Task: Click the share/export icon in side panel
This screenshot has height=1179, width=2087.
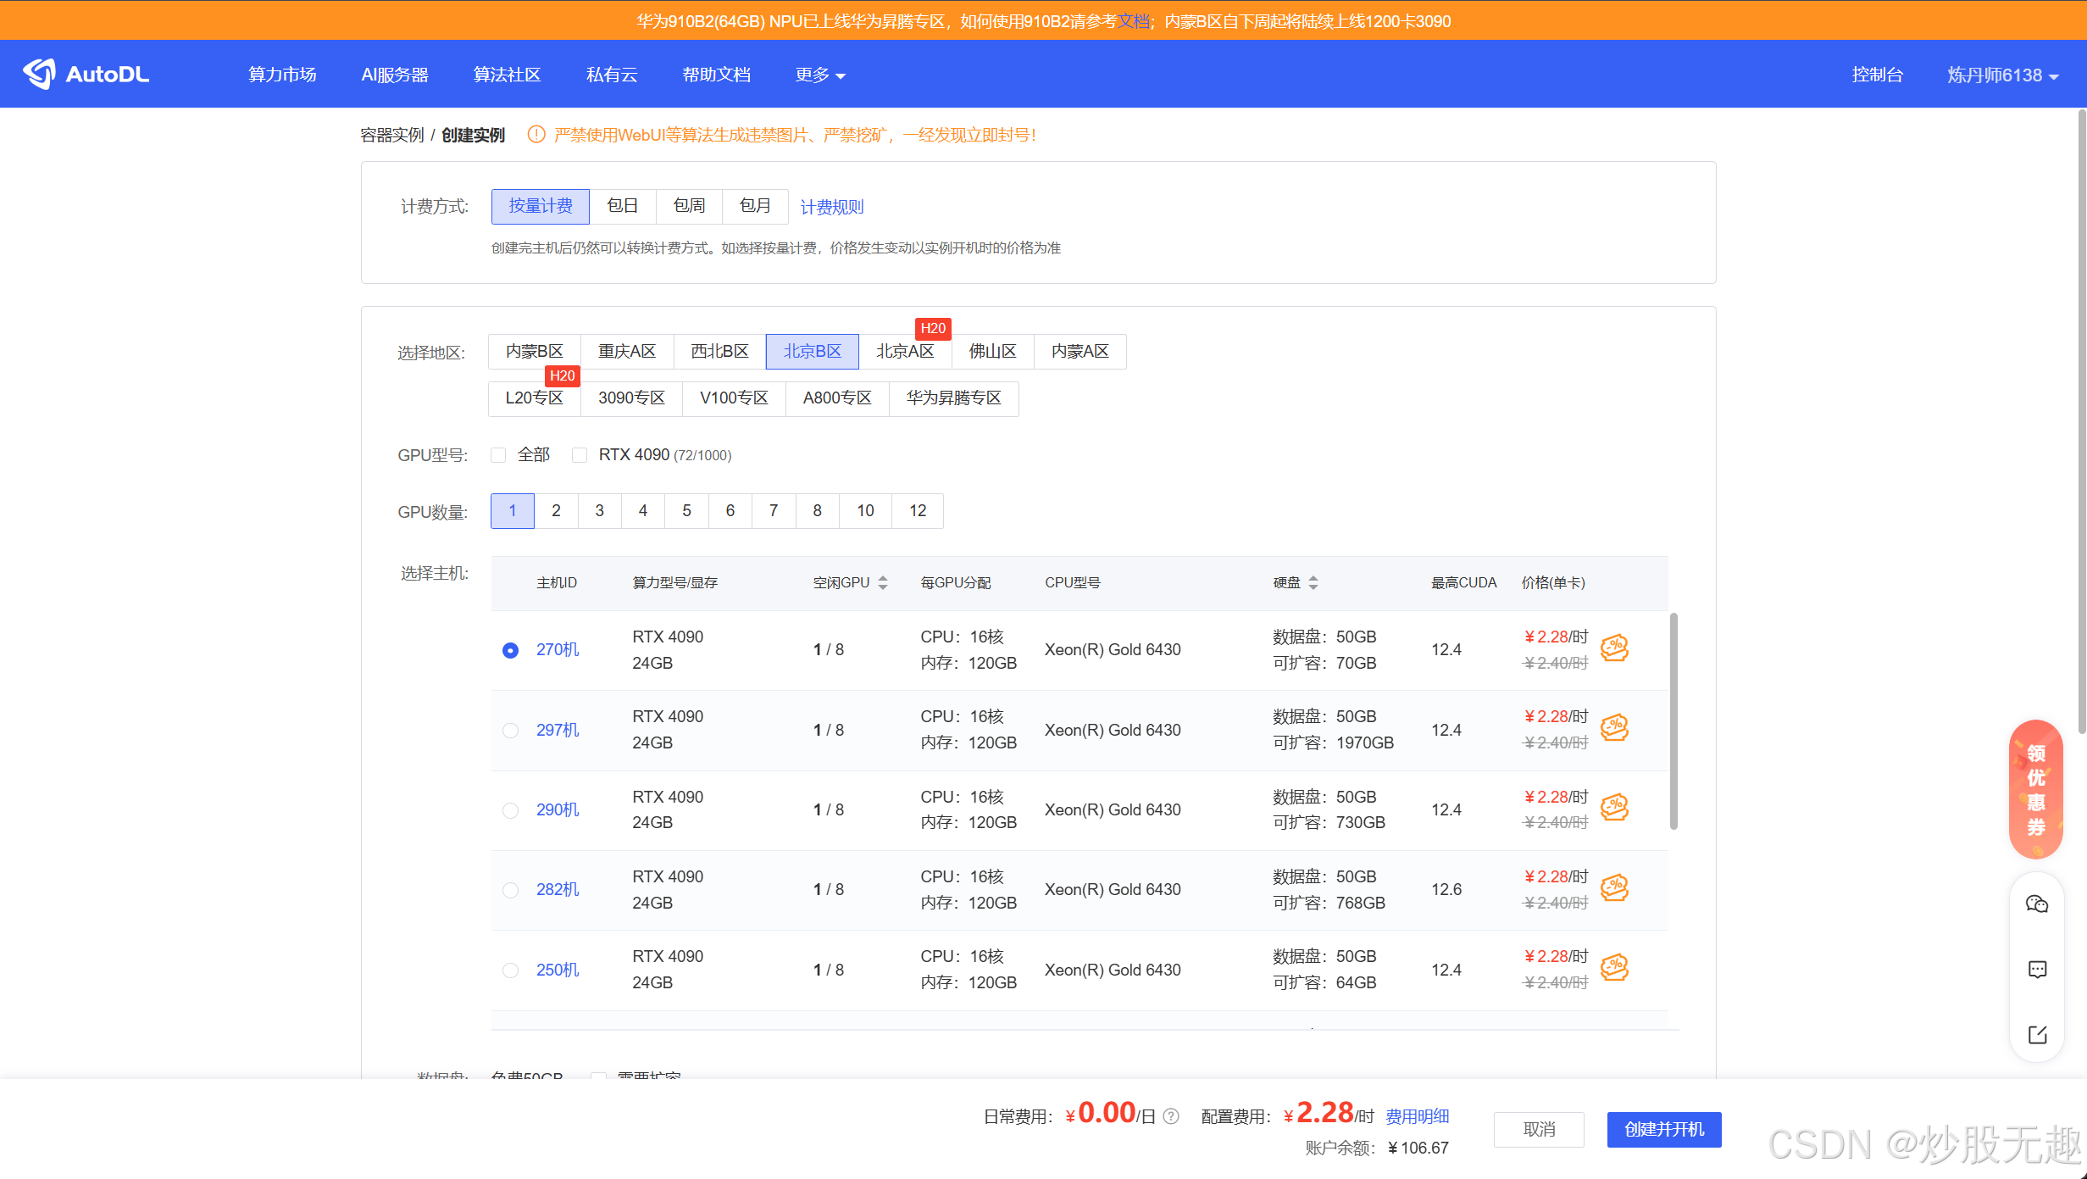Action: coord(2037,1034)
